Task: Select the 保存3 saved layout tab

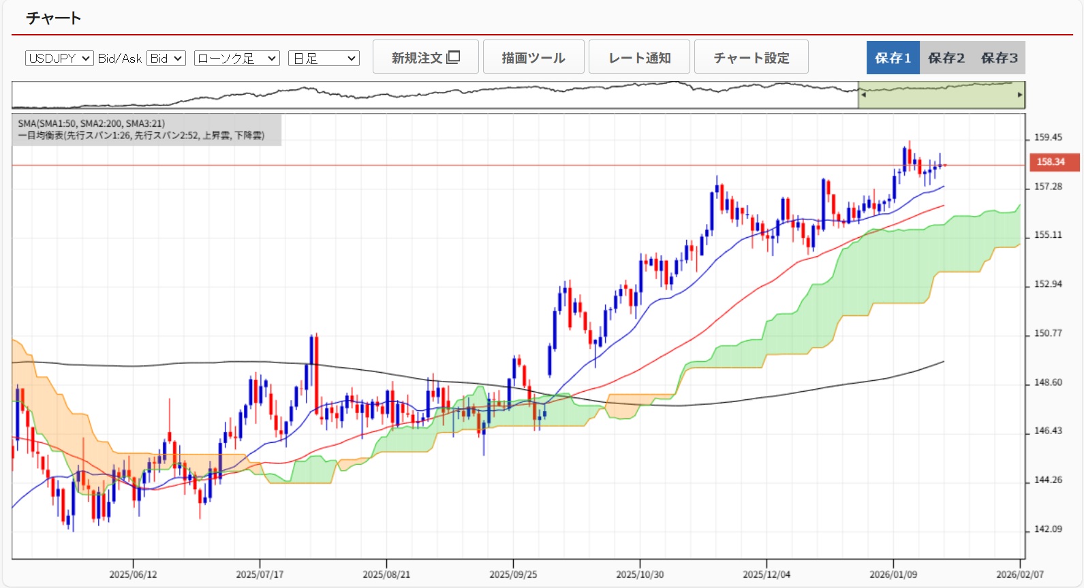Action: coord(999,58)
